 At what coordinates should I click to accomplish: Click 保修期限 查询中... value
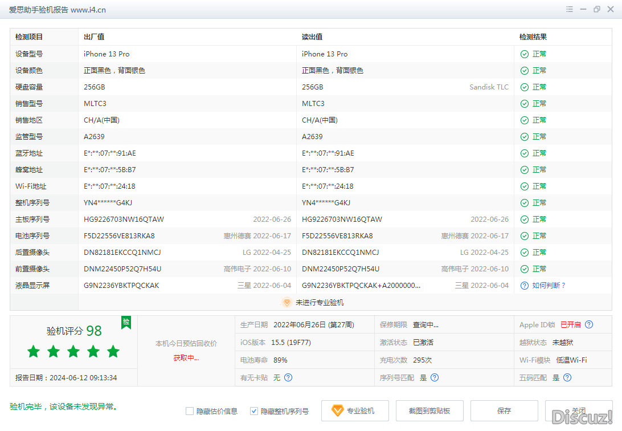click(x=425, y=324)
